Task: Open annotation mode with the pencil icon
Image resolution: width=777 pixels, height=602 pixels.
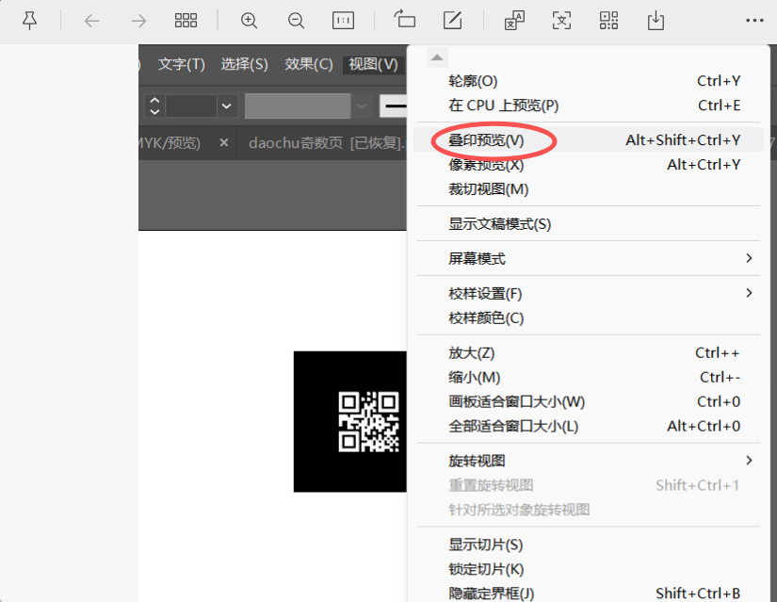Action: click(452, 19)
